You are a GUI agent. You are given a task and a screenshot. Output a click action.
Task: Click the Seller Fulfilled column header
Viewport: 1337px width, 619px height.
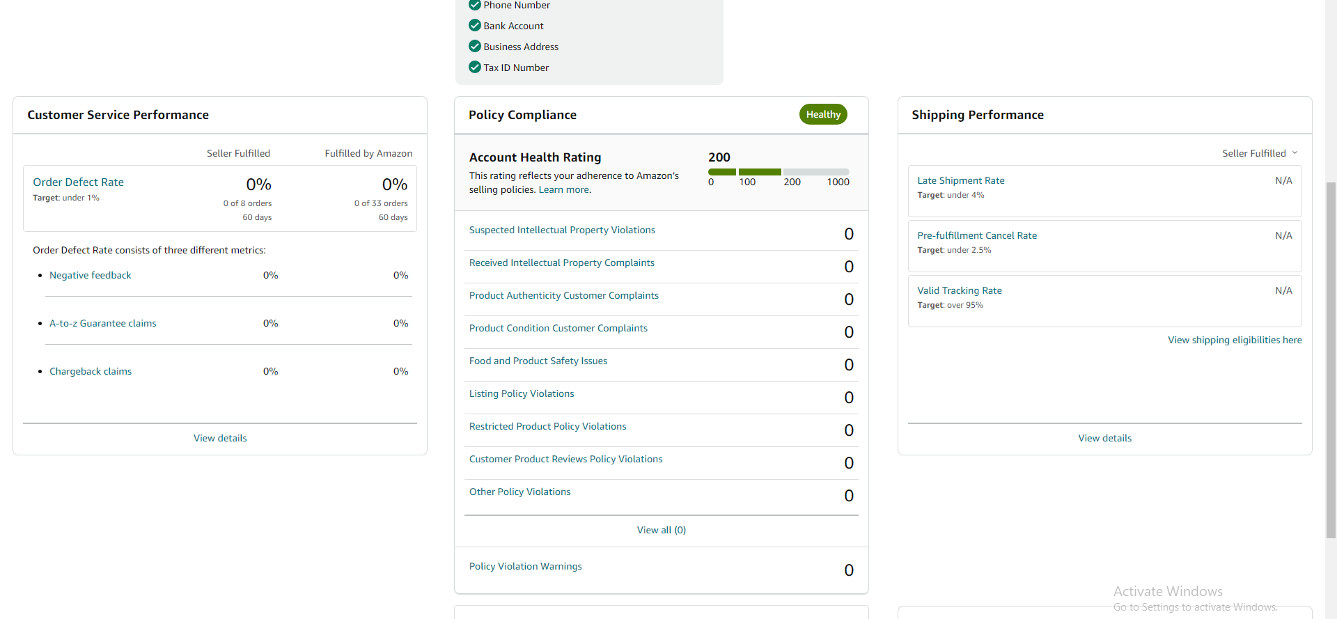238,153
